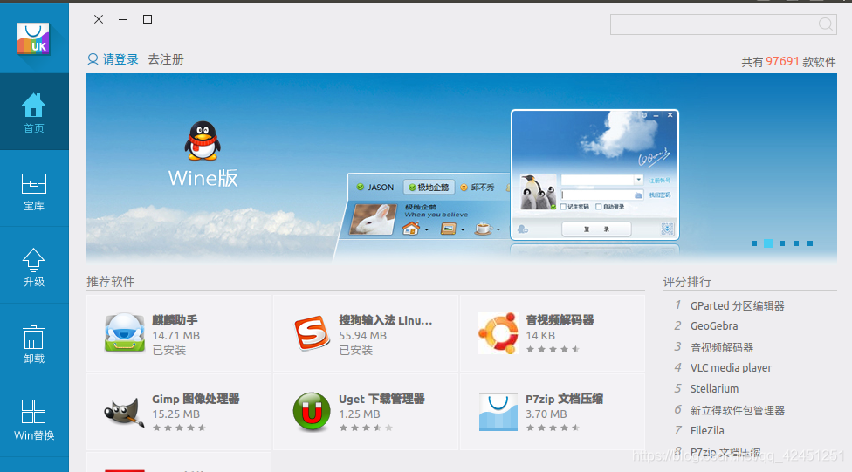
Task: Click the 已安装 status under 搜狗输入法
Action: coord(356,351)
